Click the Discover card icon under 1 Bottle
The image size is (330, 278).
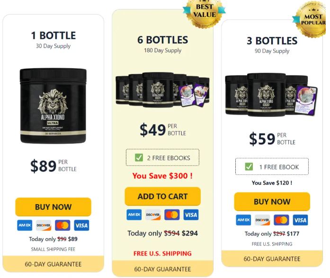[44, 225]
